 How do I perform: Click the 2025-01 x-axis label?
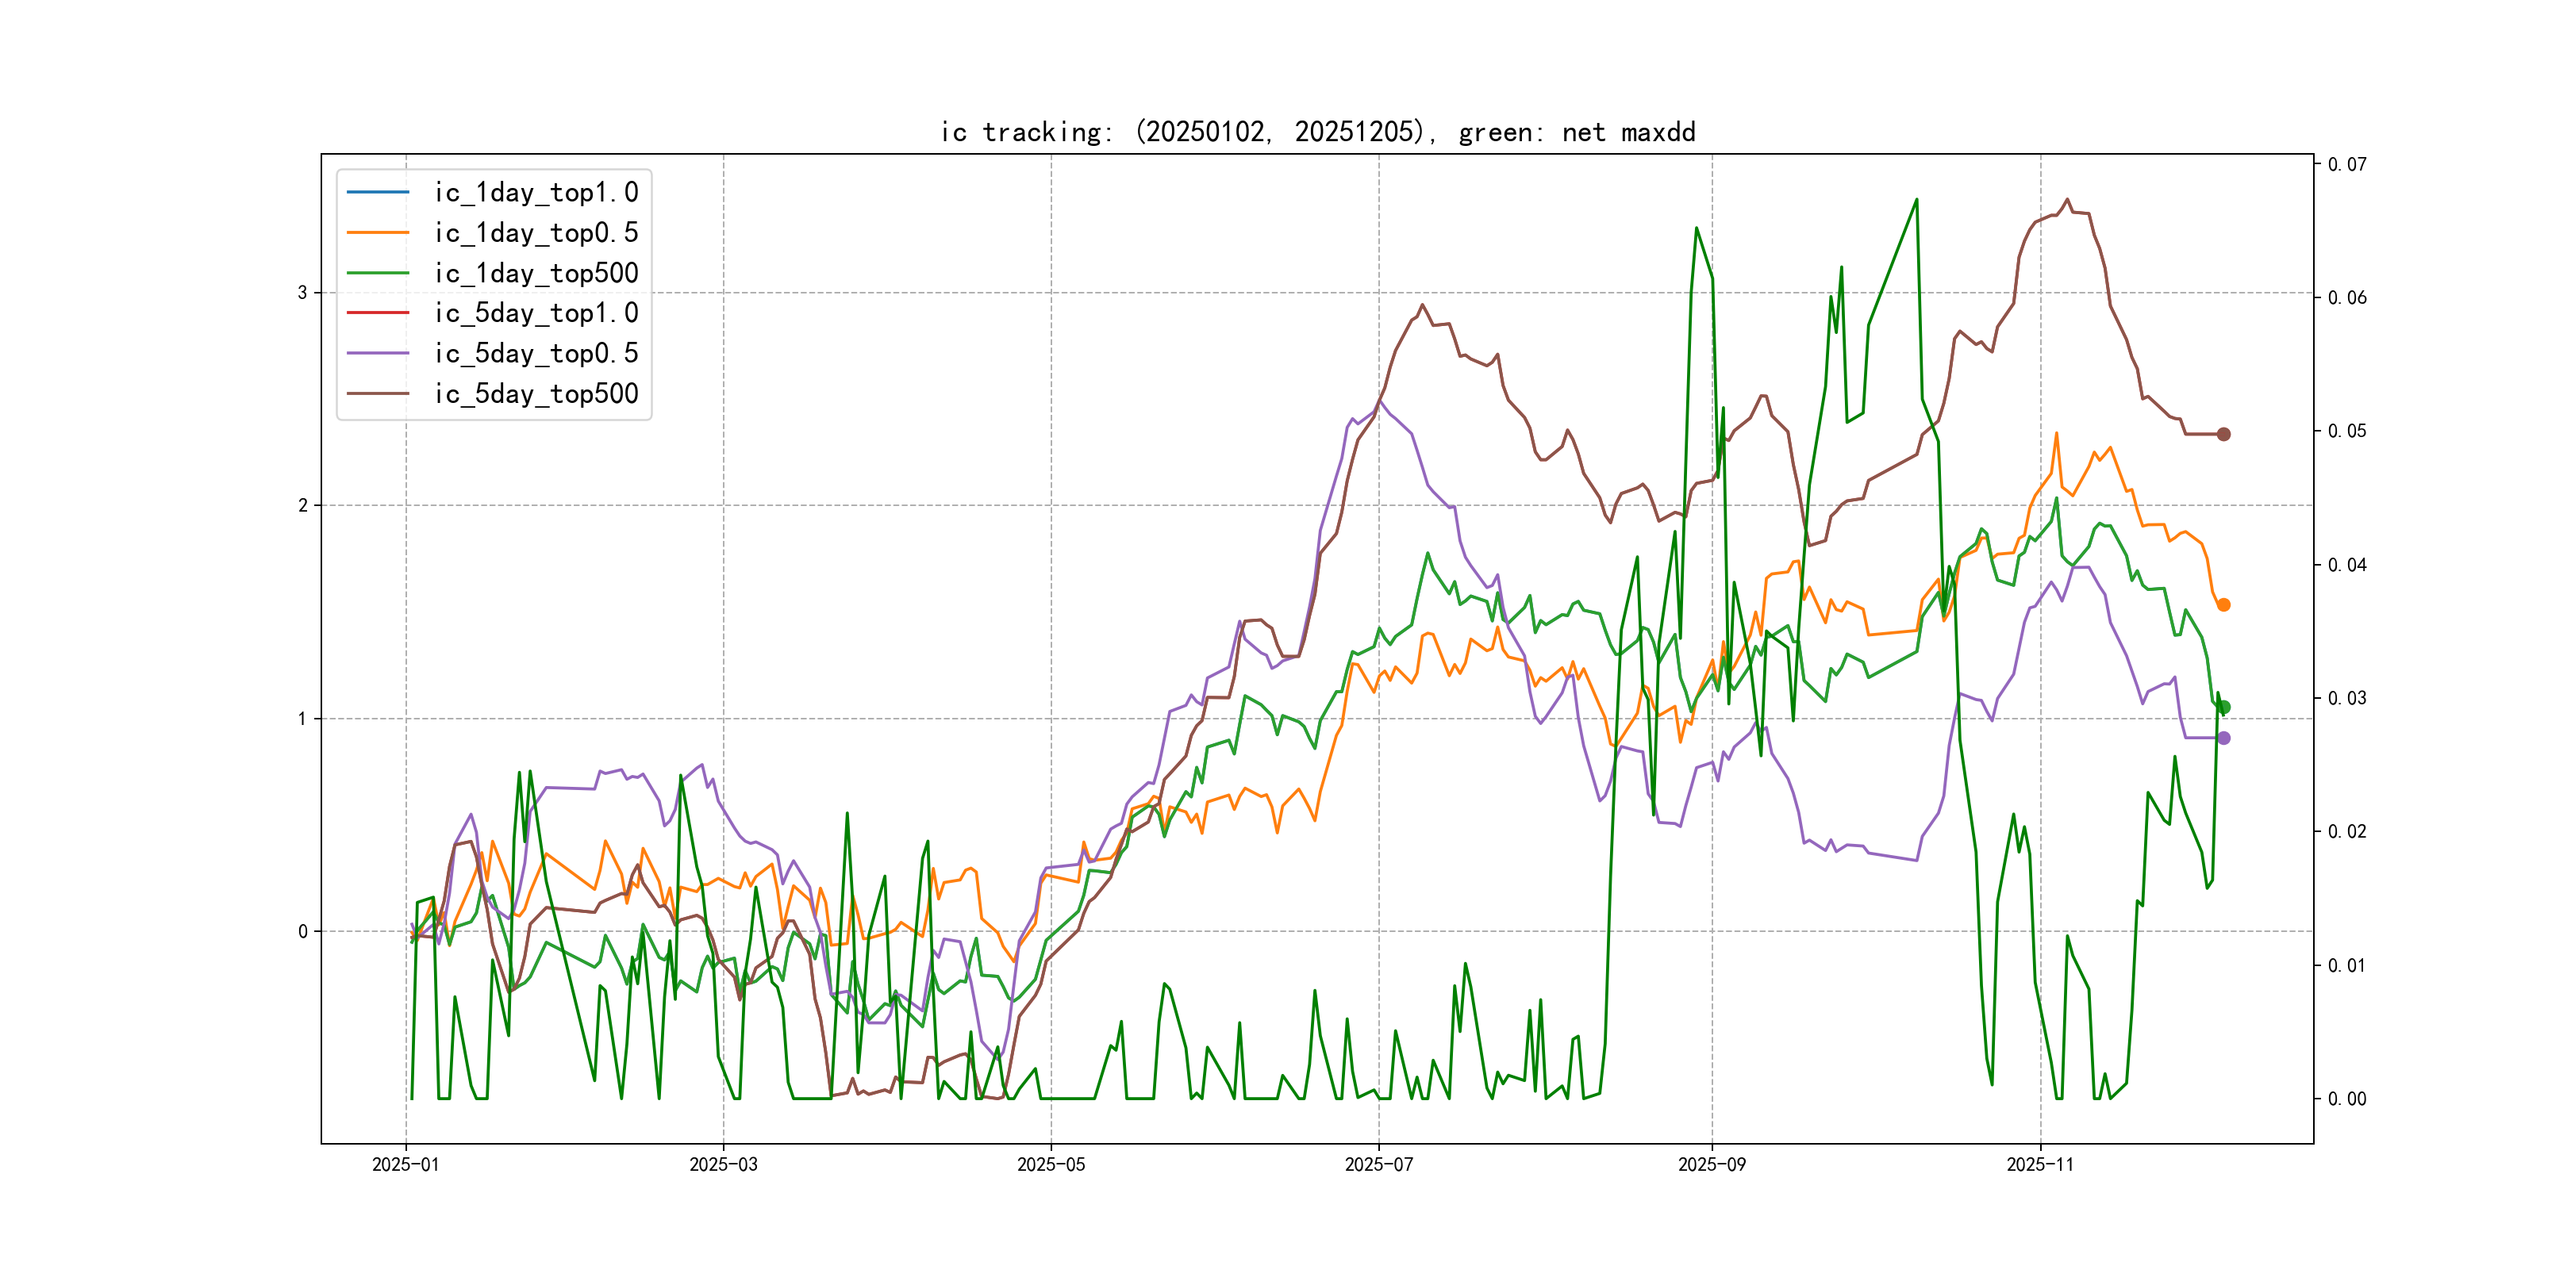(405, 1164)
